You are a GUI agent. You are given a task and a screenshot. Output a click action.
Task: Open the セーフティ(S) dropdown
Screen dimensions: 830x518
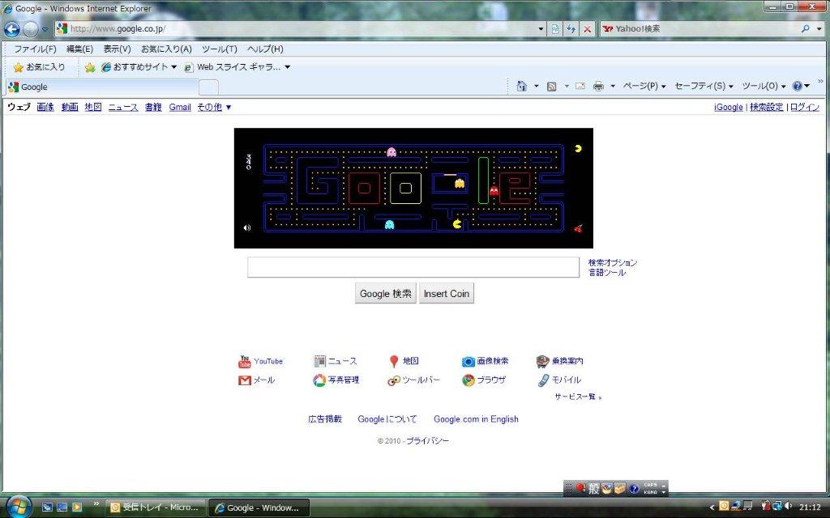pos(704,86)
